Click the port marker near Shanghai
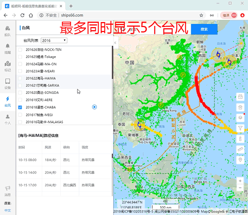The height and width of the screenshot is (215, 248). coord(183,75)
